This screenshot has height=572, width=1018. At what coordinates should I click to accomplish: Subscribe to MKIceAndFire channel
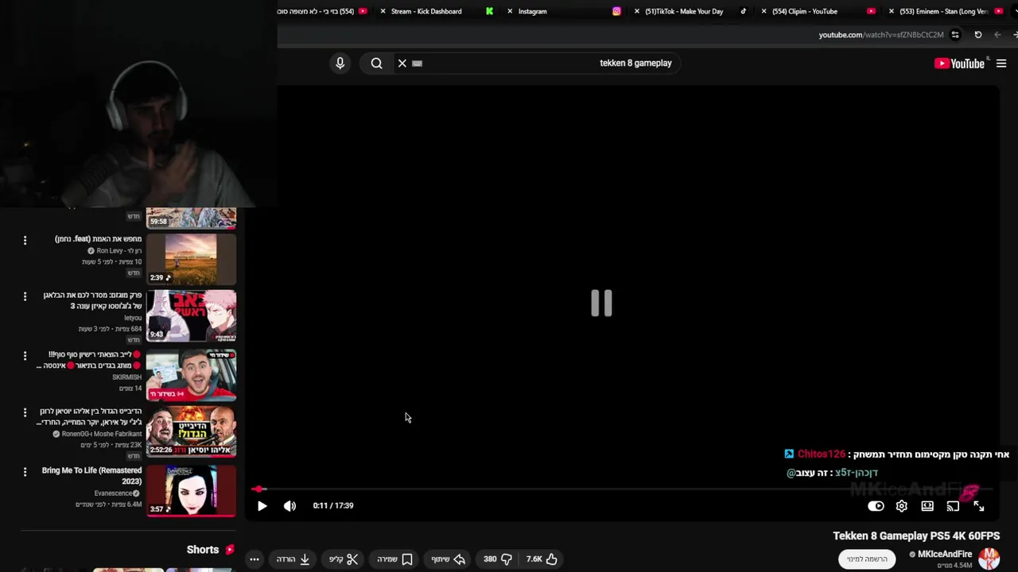click(867, 559)
